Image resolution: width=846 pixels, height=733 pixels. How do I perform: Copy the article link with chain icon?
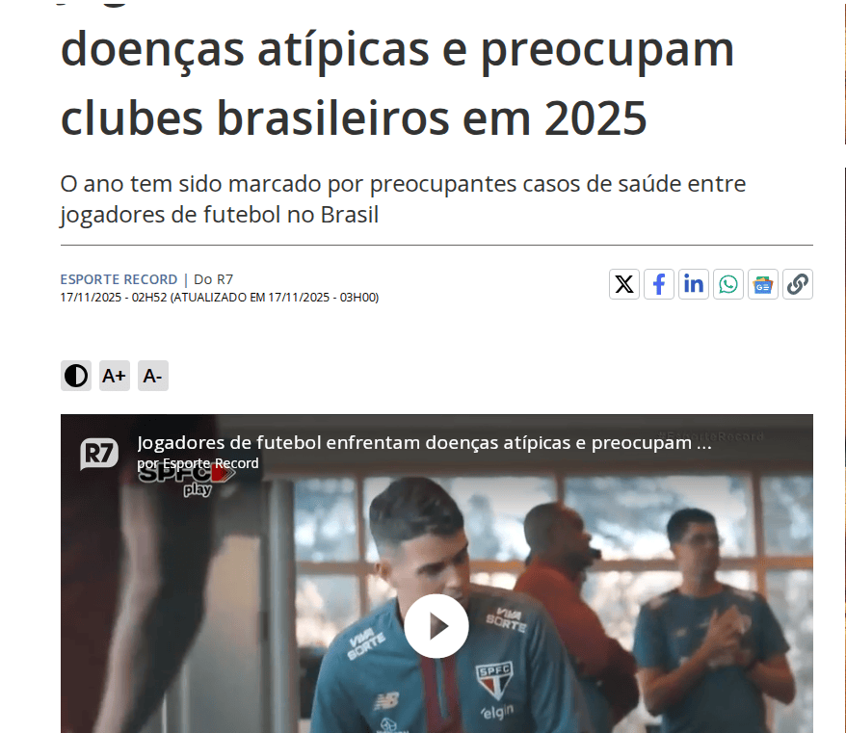798,284
